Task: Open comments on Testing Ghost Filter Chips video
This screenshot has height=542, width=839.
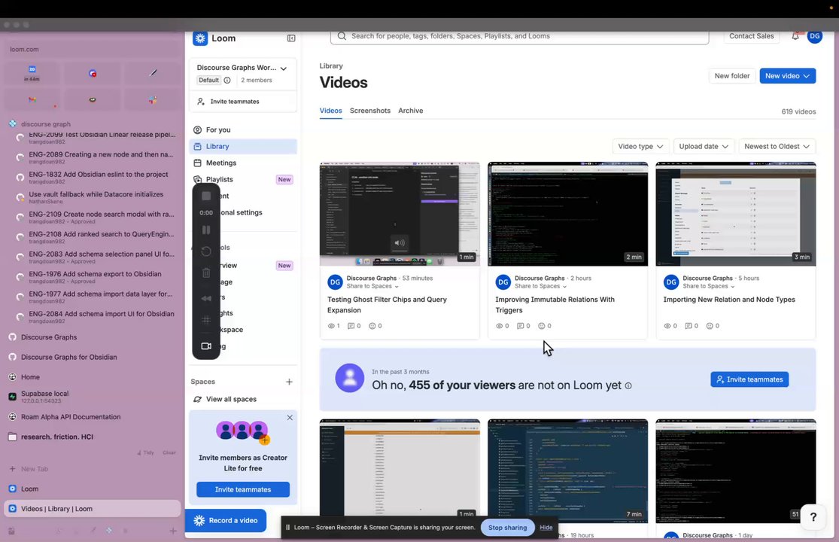Action: coord(351,326)
